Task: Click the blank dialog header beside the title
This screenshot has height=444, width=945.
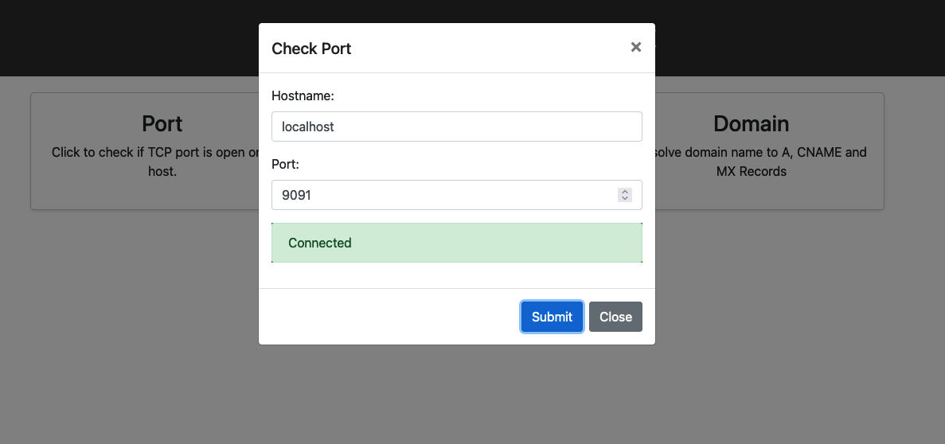Action: 486,49
